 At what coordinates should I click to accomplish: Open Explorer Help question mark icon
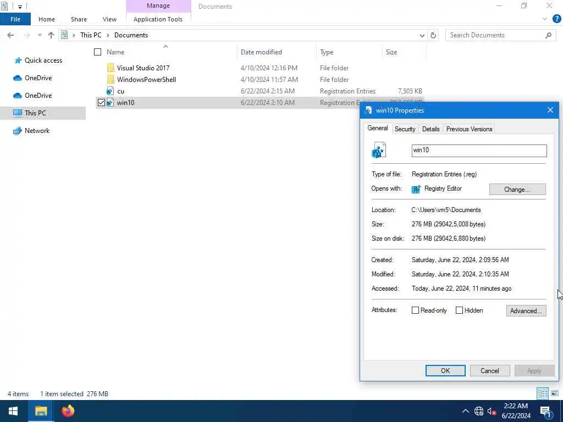tap(556, 19)
